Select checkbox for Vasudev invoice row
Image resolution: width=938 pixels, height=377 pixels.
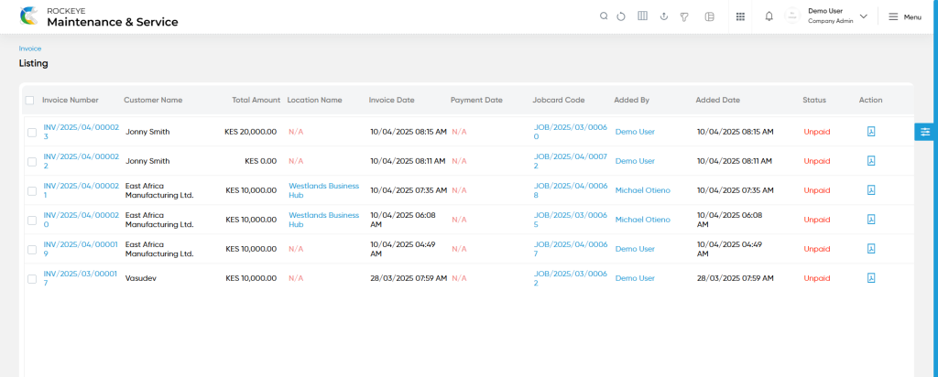tap(32, 278)
